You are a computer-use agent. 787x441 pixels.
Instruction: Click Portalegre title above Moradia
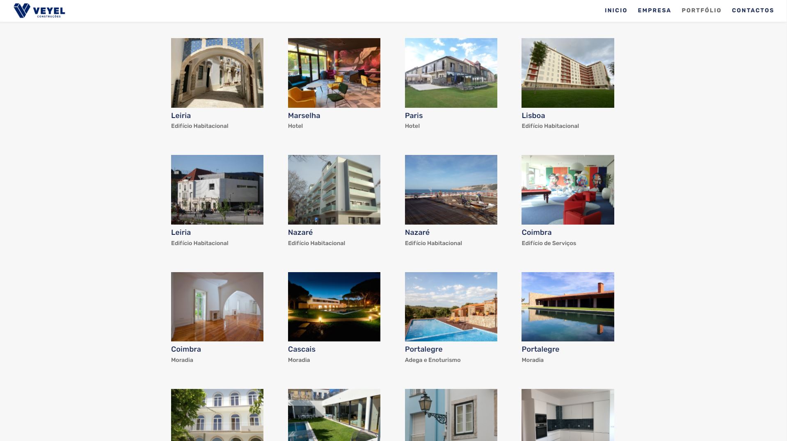pyautogui.click(x=540, y=349)
